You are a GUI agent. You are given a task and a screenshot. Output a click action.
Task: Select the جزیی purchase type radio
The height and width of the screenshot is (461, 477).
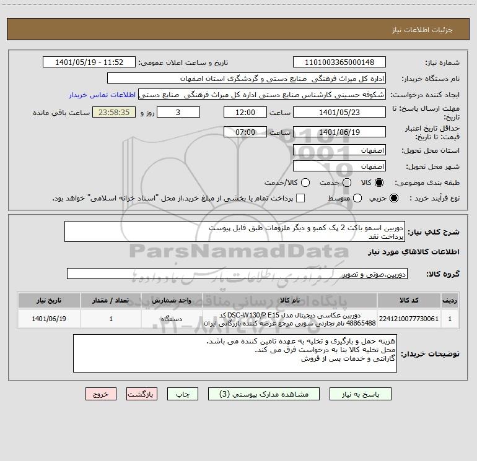(394, 199)
